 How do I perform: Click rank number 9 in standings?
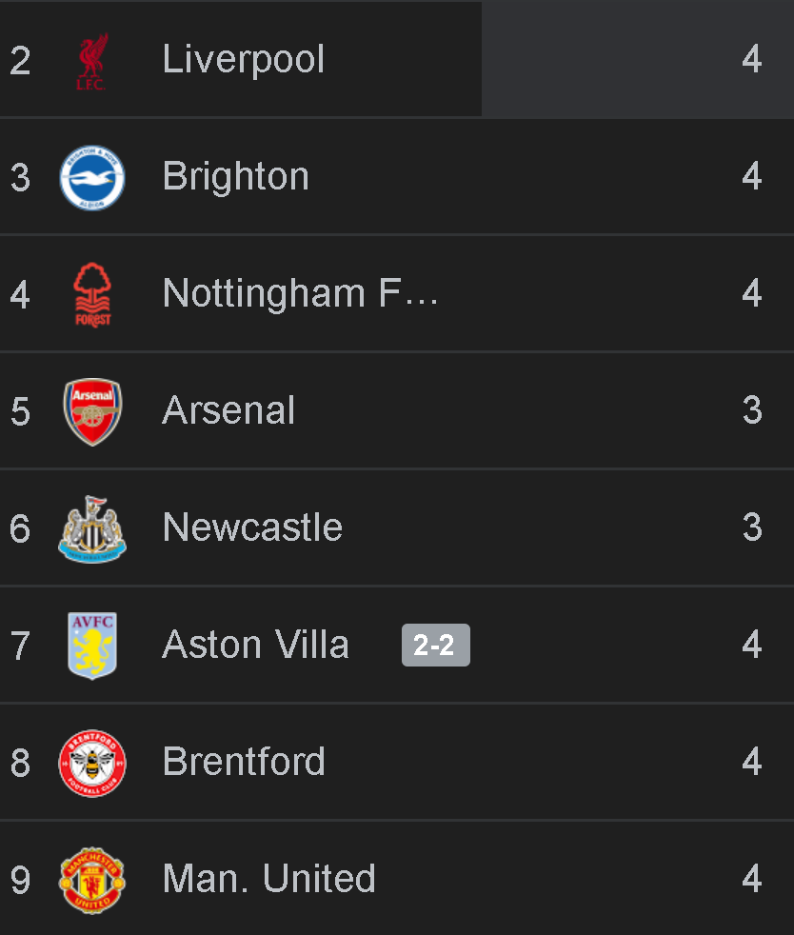coord(20,880)
